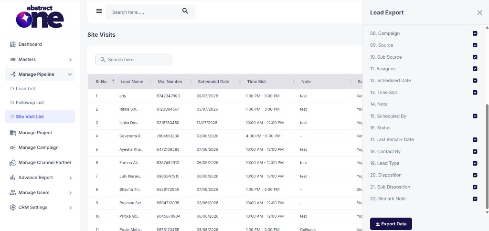Close the Lead Export panel
Screen dimensions: 489x231
pos(479,12)
